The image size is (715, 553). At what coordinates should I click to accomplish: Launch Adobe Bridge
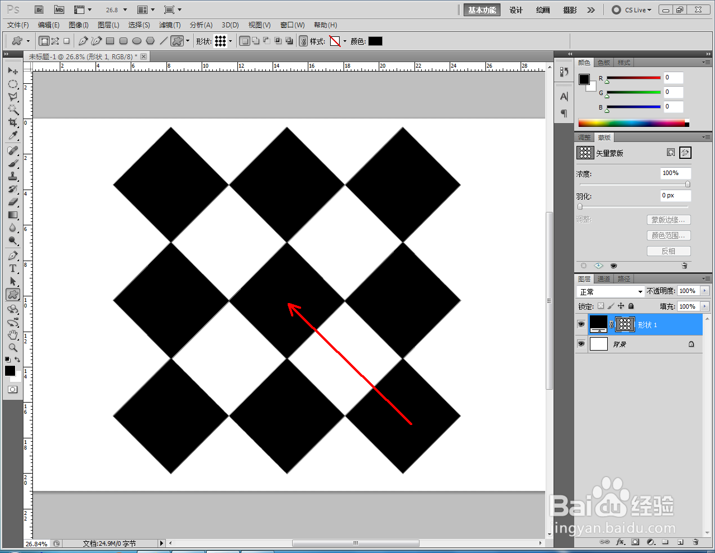pyautogui.click(x=39, y=10)
